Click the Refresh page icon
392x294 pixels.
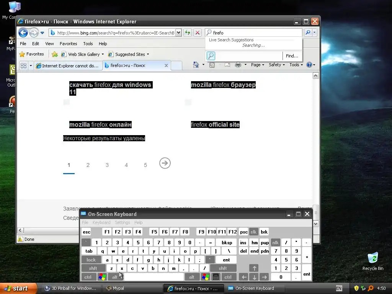(188, 33)
